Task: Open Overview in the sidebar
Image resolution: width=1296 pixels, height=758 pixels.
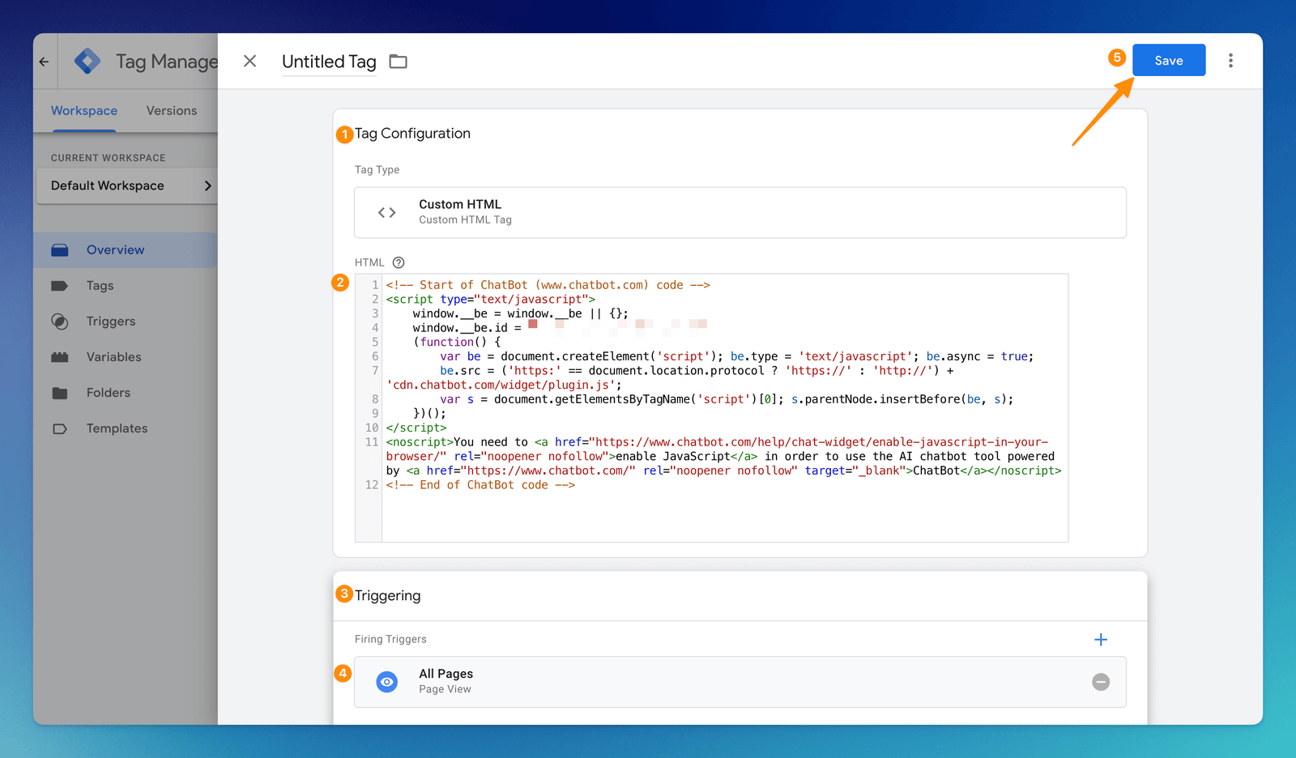Action: [x=115, y=250]
